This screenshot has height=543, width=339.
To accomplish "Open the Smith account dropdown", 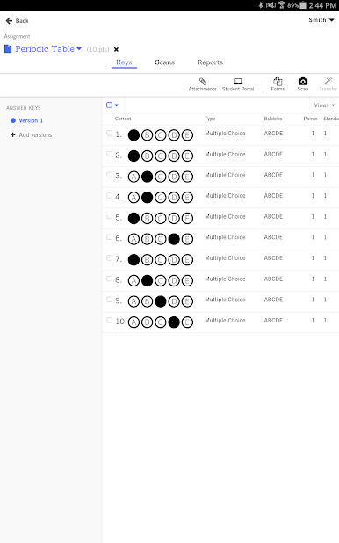I will tap(321, 20).
